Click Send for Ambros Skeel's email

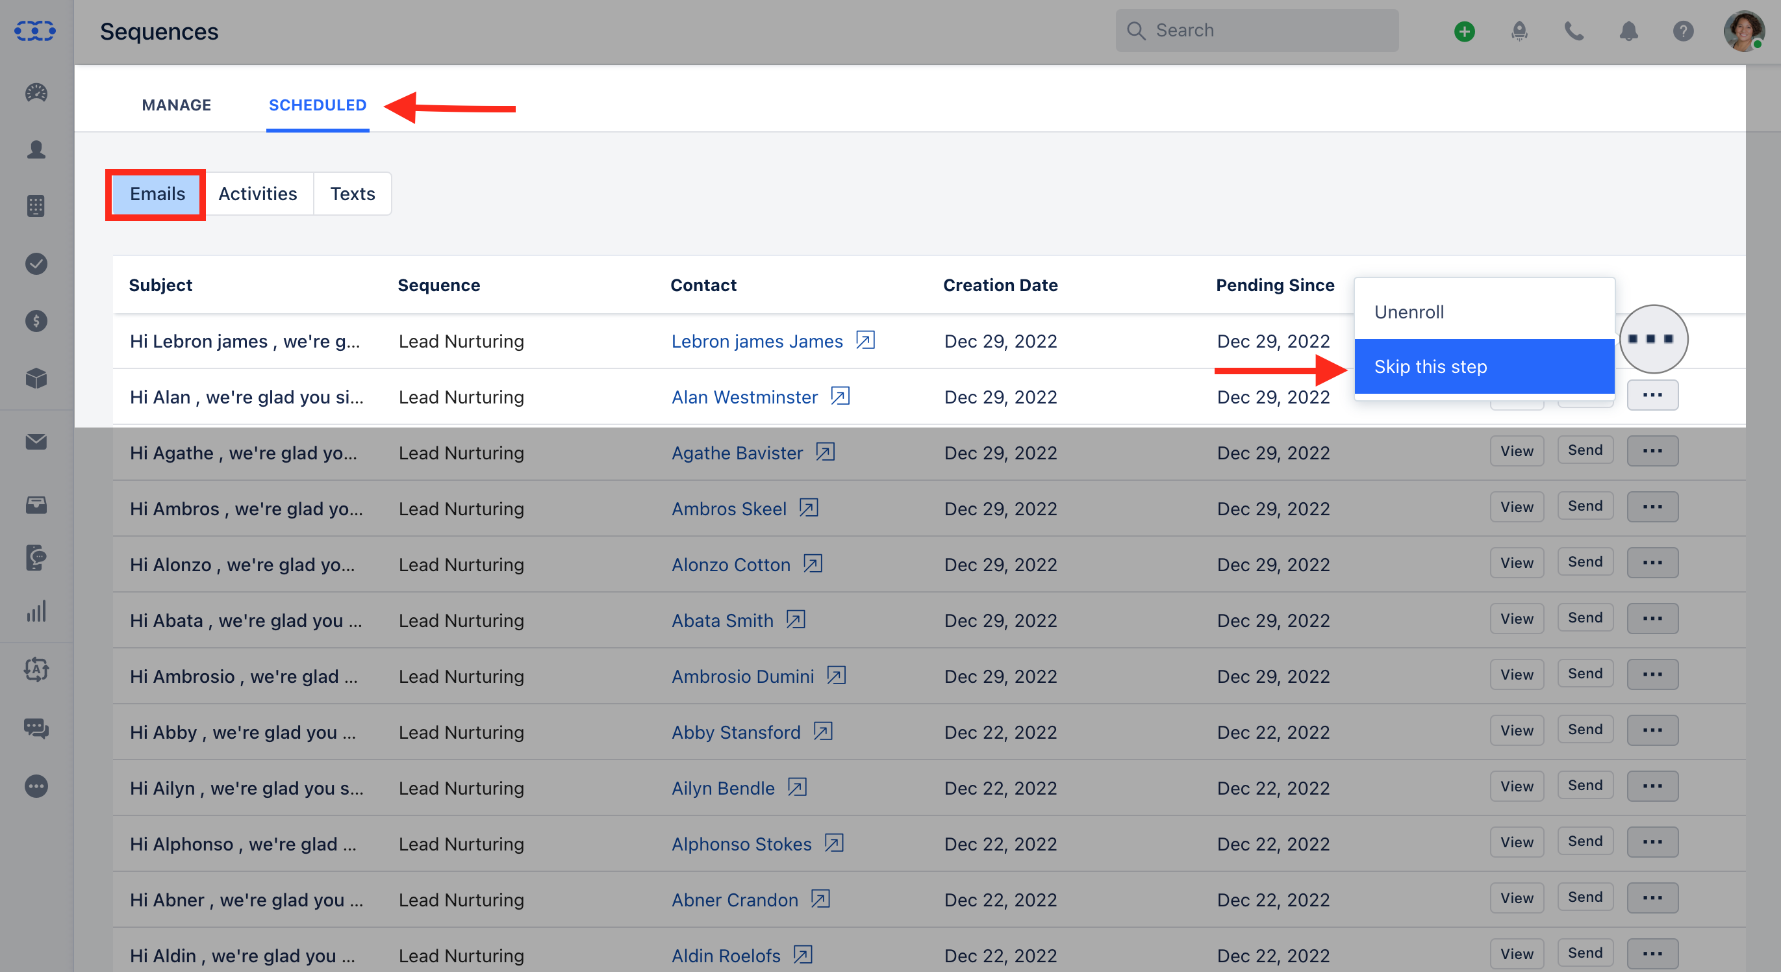pos(1585,505)
